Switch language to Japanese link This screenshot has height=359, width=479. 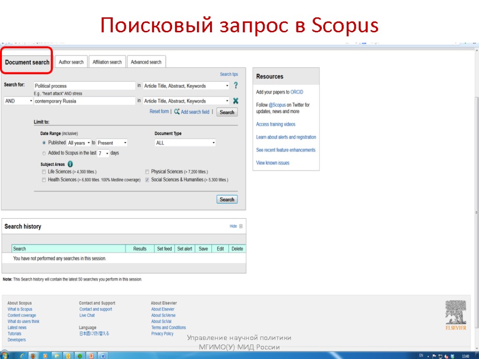point(94,334)
